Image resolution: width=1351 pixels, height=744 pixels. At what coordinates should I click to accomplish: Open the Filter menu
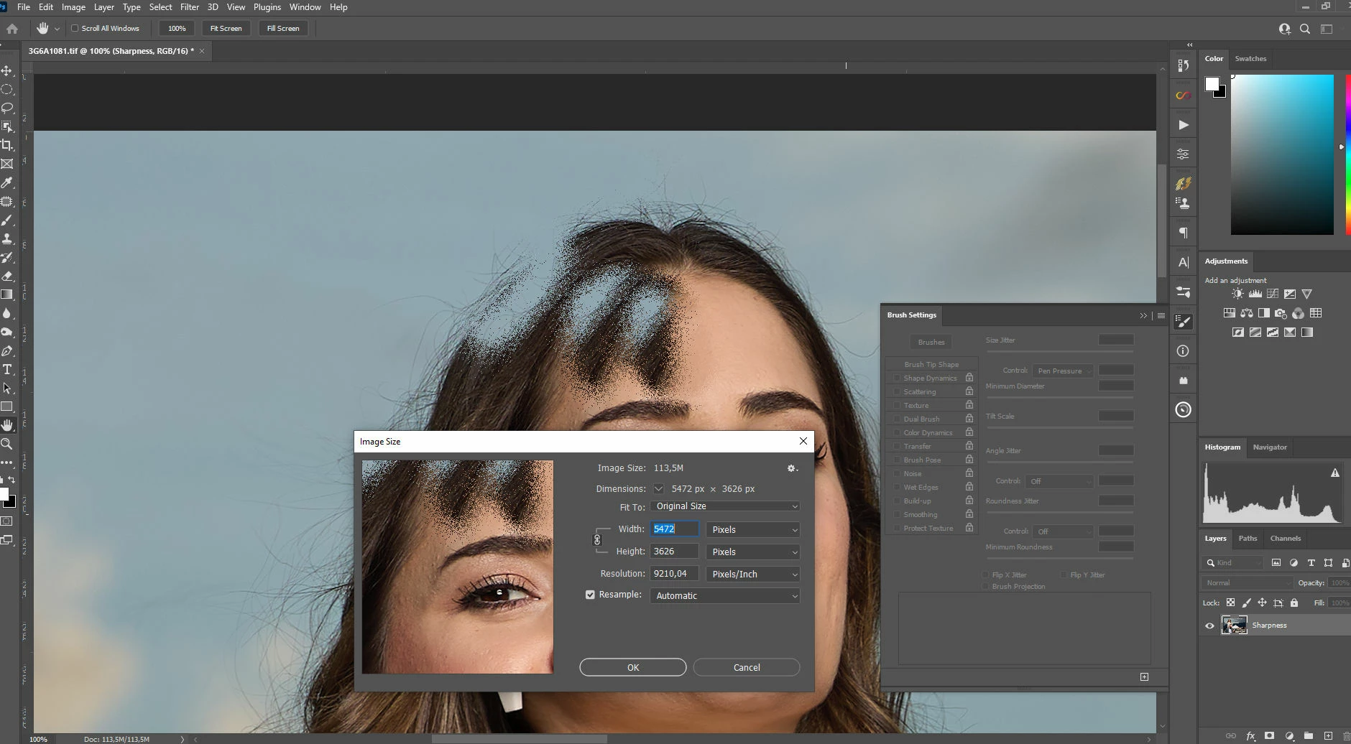[190, 7]
